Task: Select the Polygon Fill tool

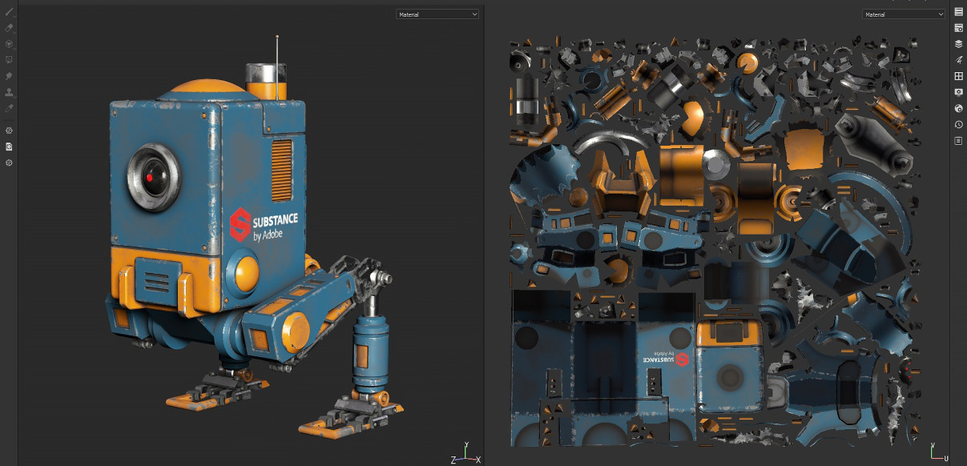Action: tap(10, 60)
